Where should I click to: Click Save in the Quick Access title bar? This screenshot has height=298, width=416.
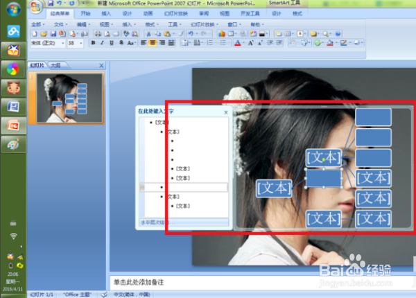51,3
